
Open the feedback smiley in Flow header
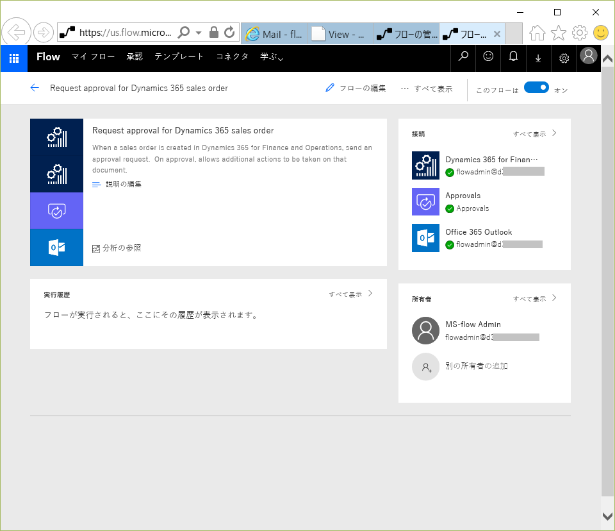488,57
